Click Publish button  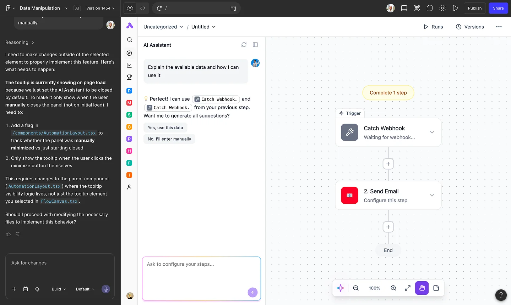click(x=474, y=8)
